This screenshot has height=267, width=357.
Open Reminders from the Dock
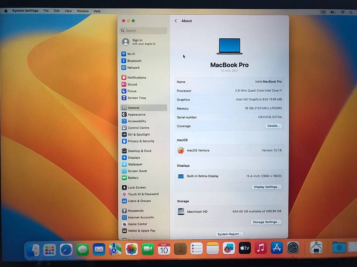click(196, 248)
